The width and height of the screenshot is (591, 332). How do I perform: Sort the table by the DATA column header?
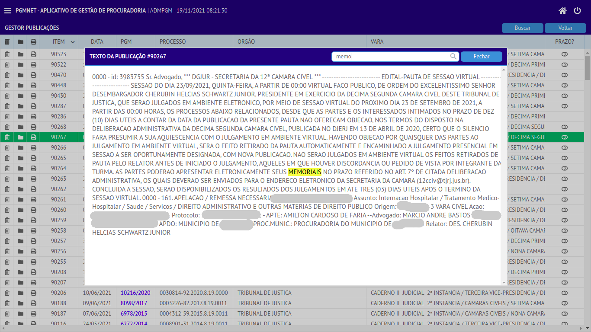coord(97,42)
